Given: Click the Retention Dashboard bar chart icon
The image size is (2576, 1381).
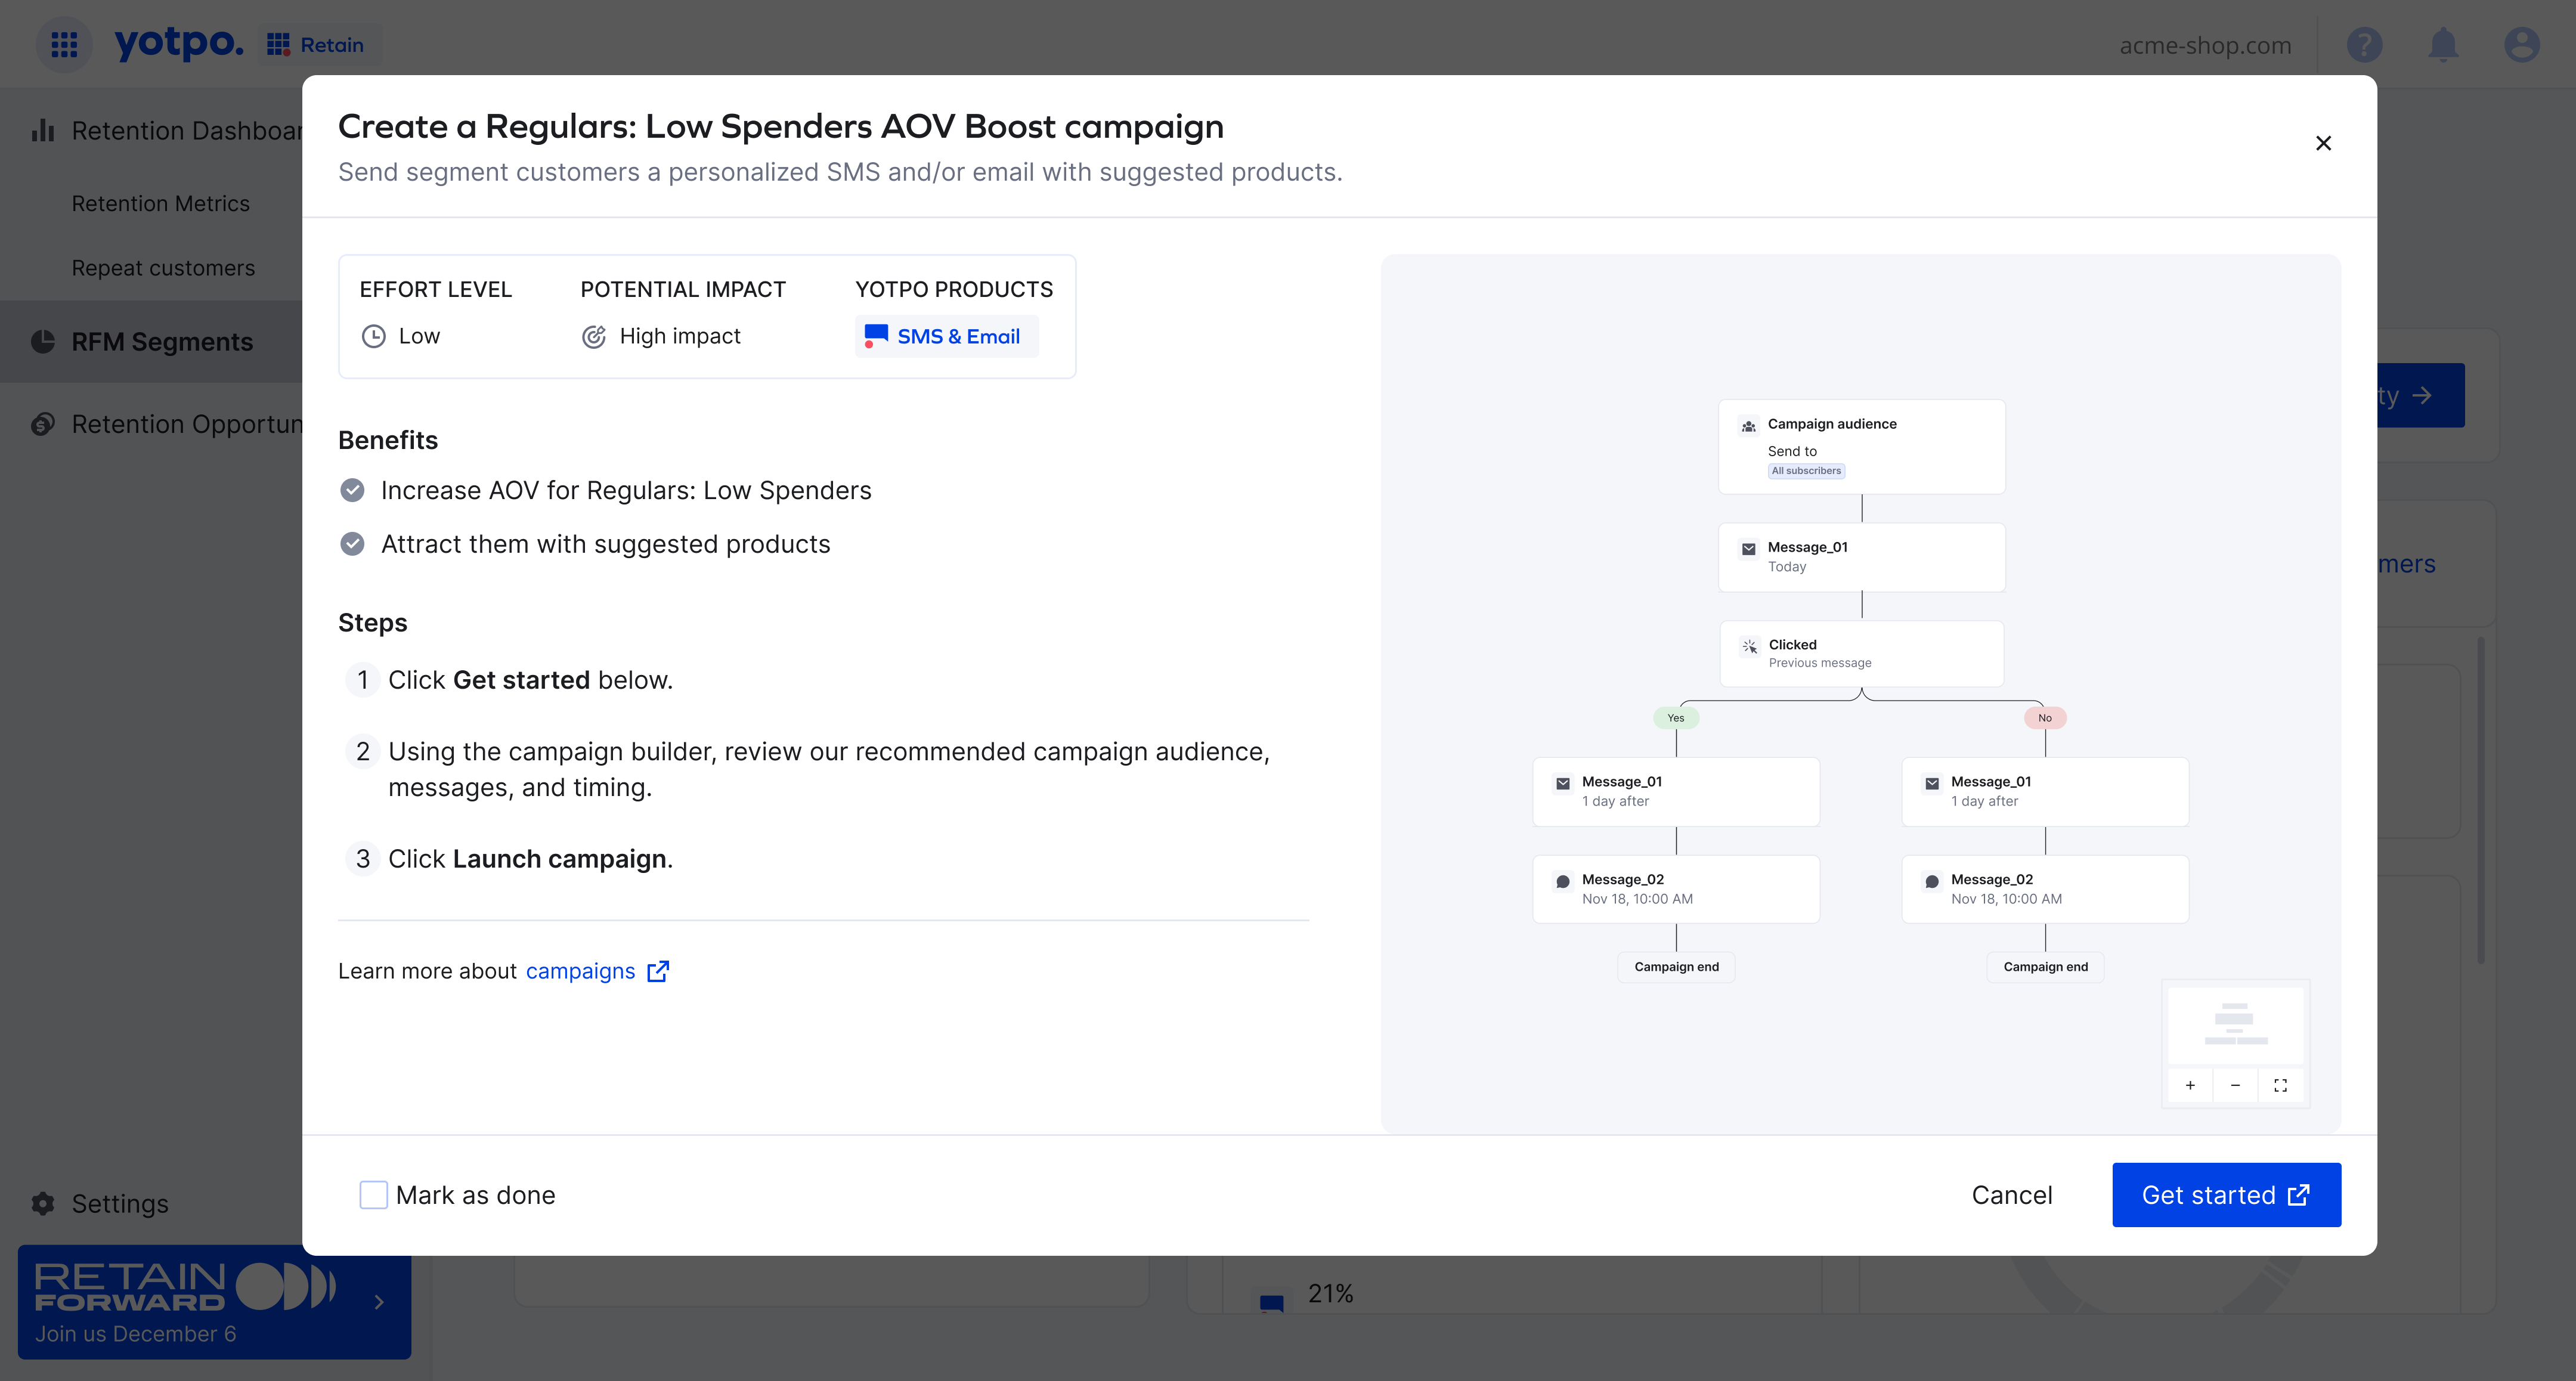Looking at the screenshot, I should [x=43, y=130].
